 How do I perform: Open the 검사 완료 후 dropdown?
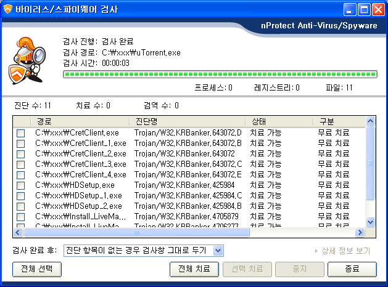218,251
